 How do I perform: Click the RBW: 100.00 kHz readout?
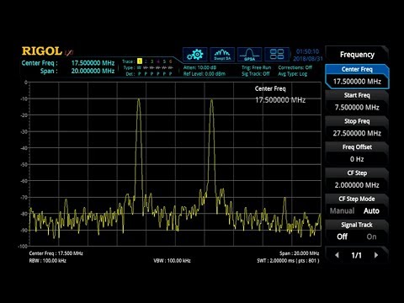47,261
